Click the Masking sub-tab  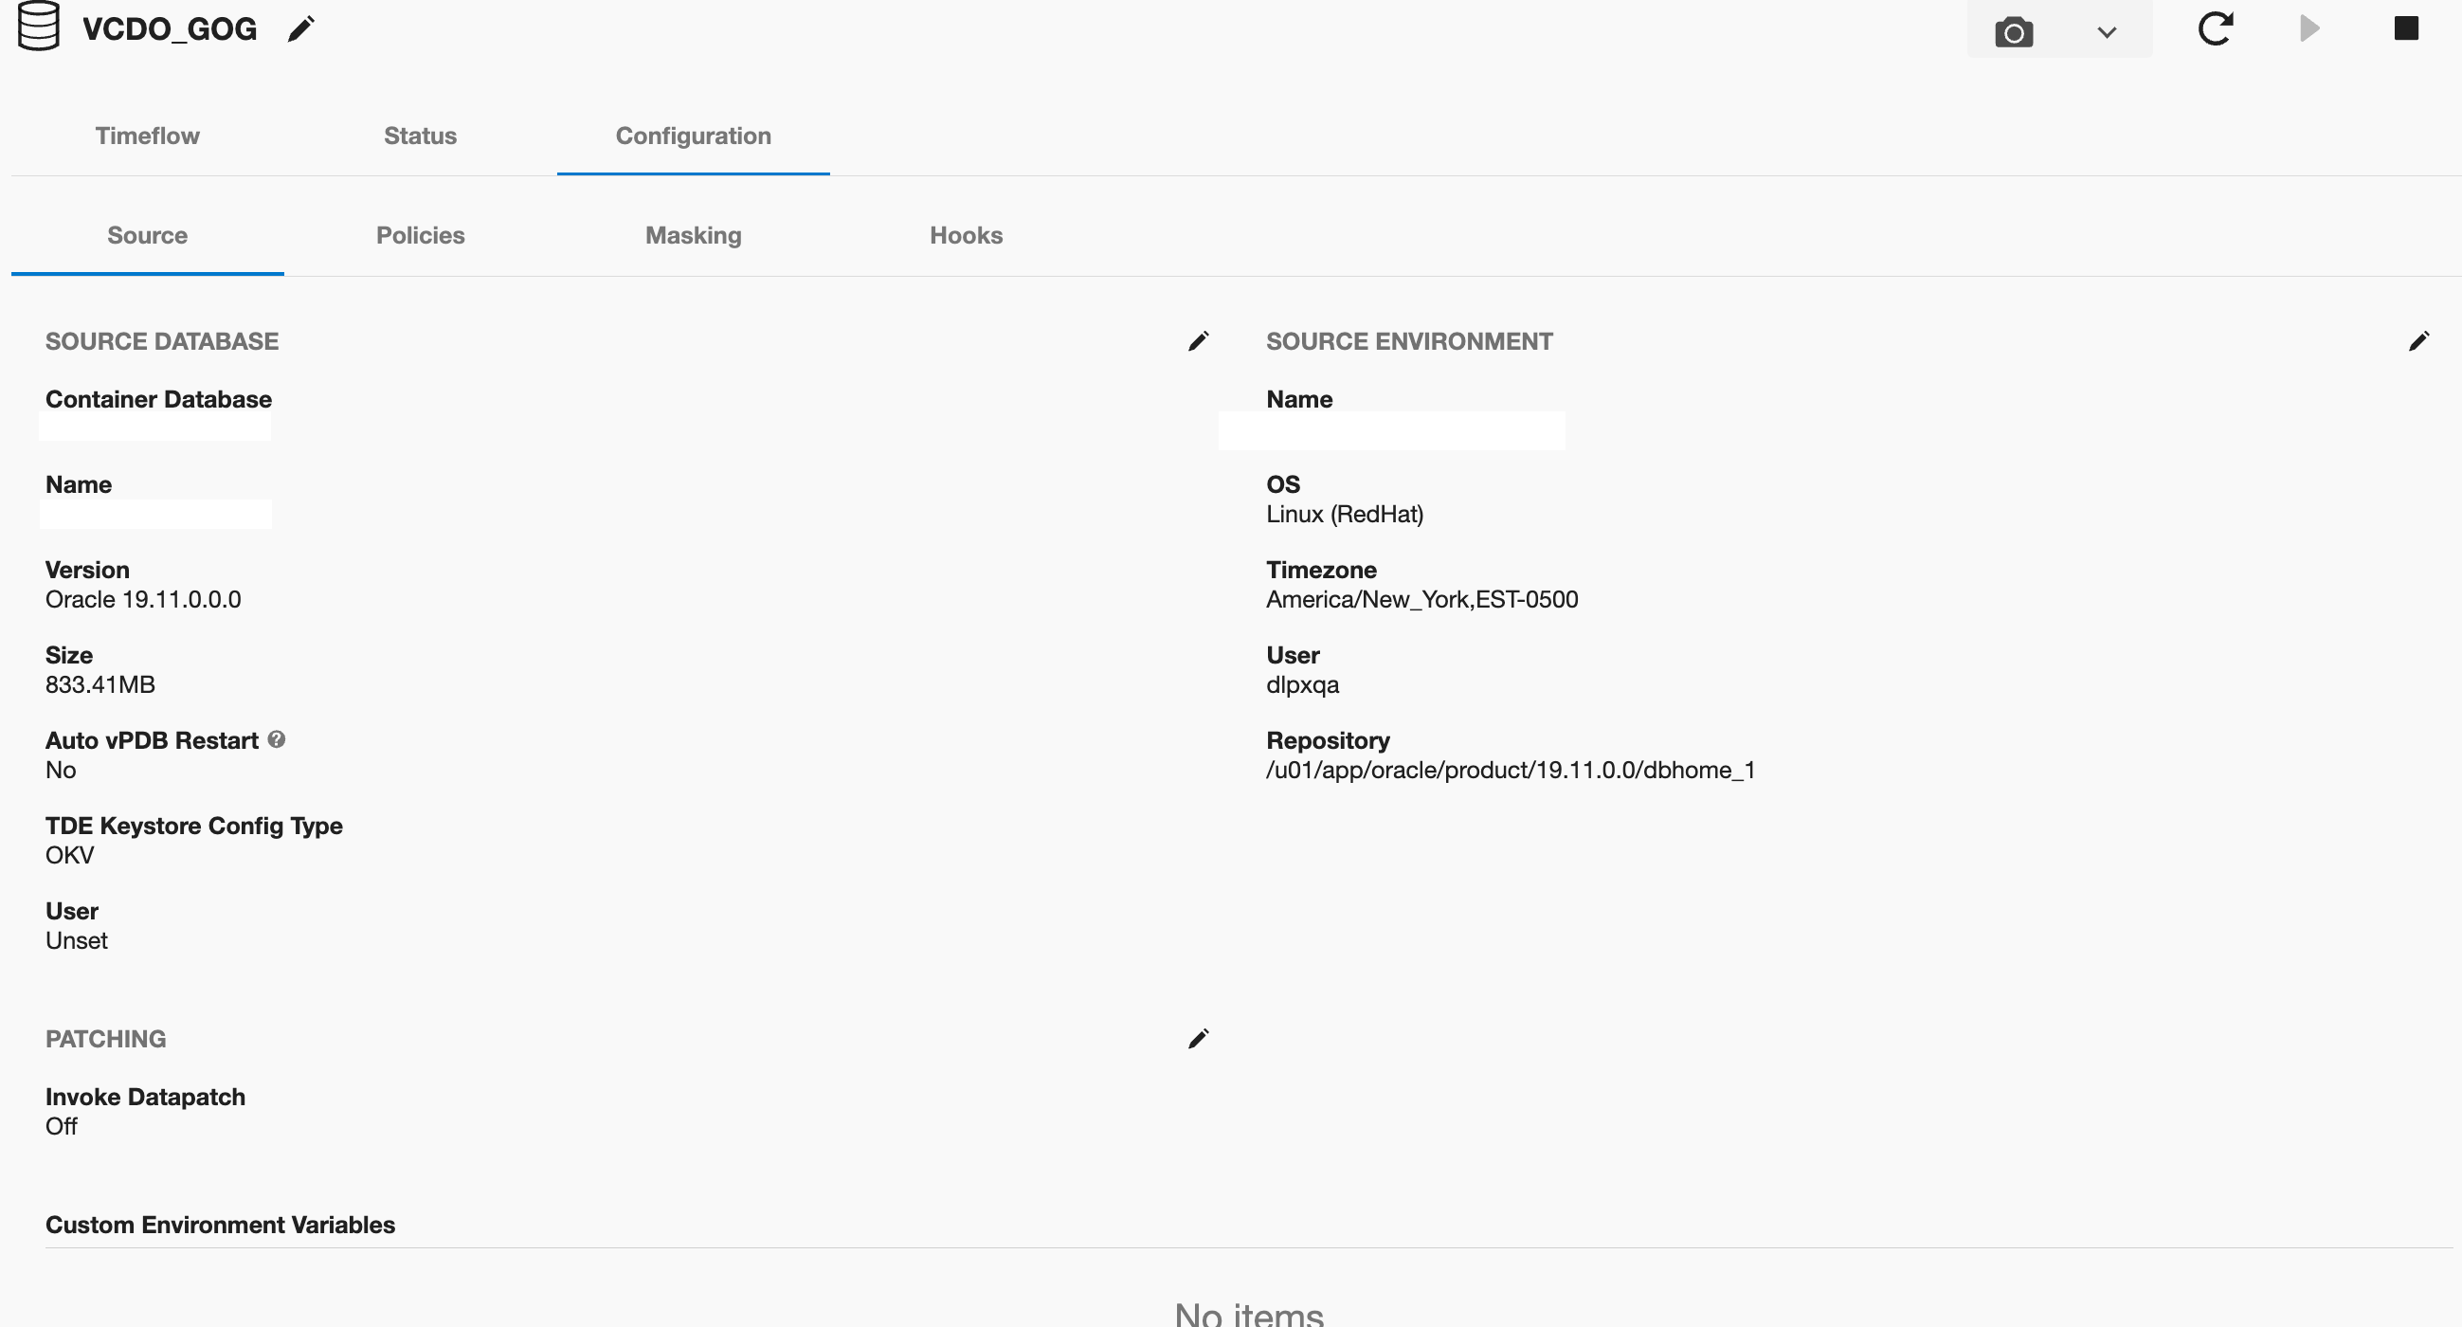click(693, 235)
